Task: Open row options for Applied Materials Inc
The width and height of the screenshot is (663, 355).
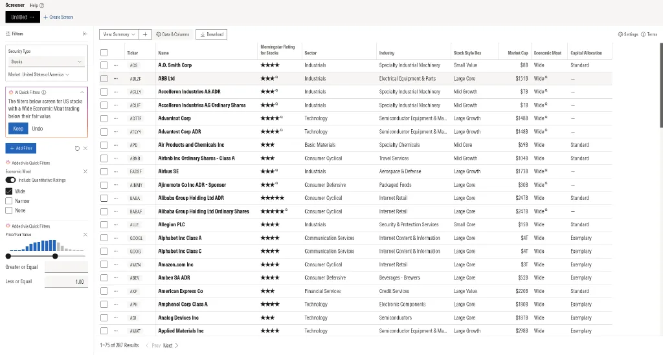Action: (x=115, y=331)
